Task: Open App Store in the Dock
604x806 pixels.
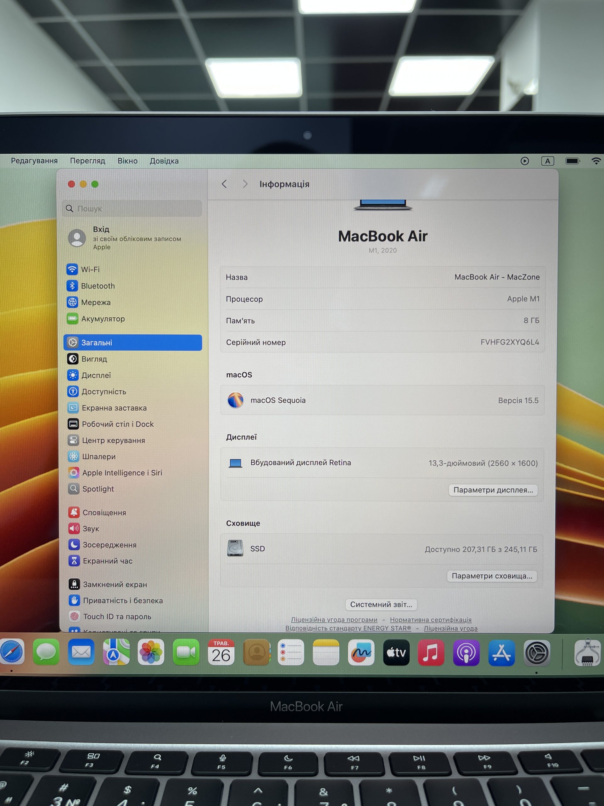Action: 501,653
